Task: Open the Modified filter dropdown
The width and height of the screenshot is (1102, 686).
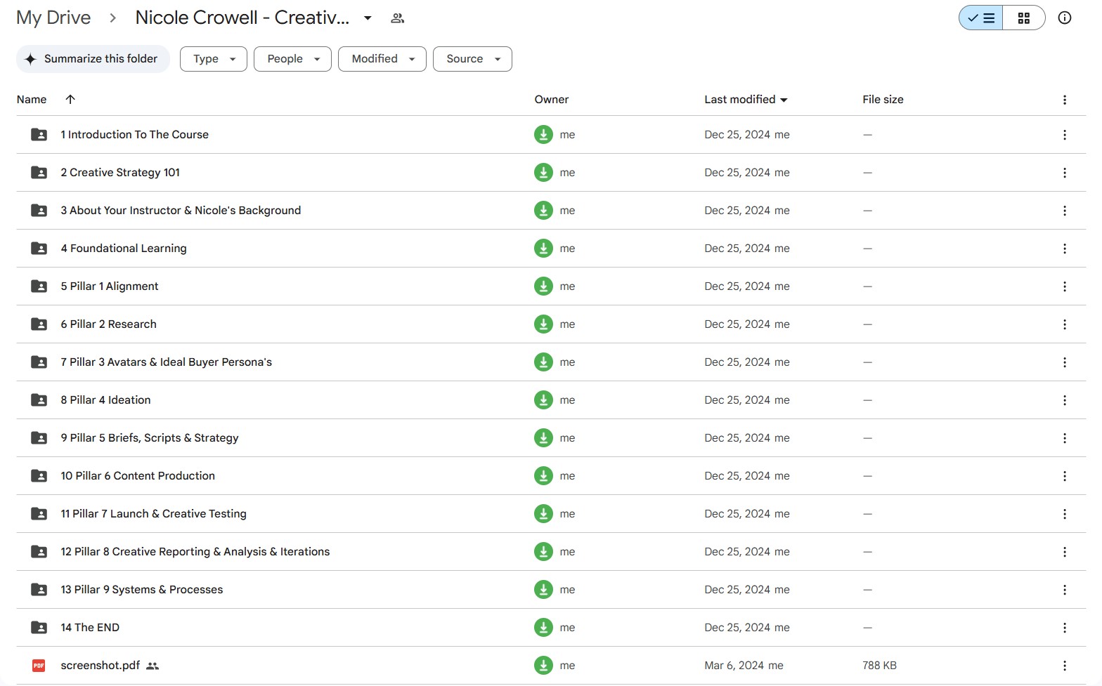Action: (382, 59)
